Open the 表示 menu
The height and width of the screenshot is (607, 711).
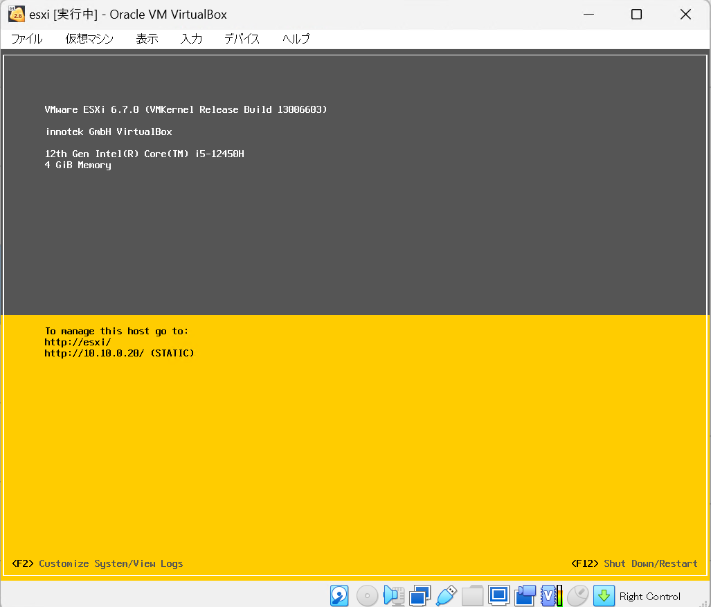coord(147,39)
